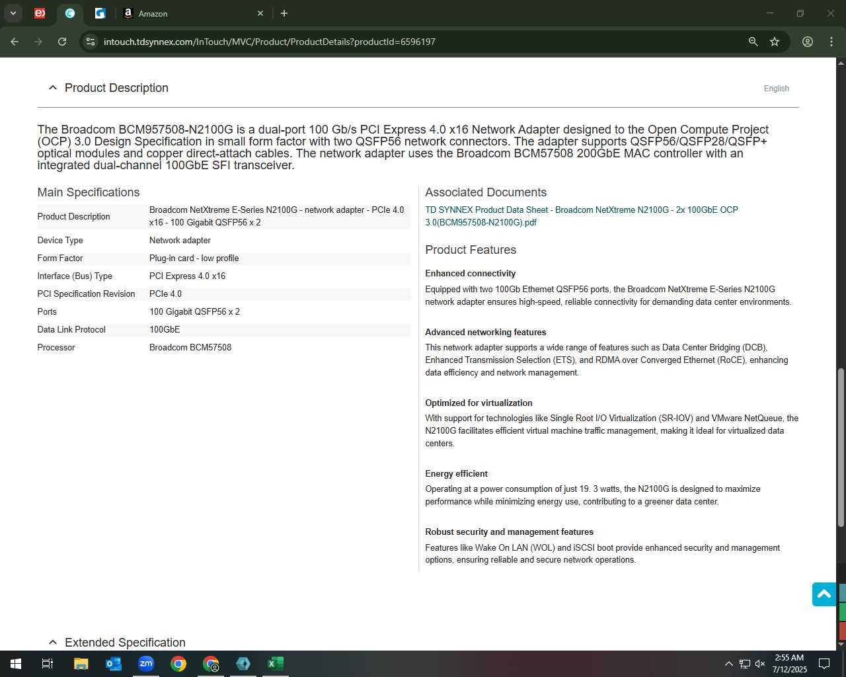Screen dimensions: 846x677
Task: Open the first Chrome icon in taskbar
Action: (x=178, y=664)
